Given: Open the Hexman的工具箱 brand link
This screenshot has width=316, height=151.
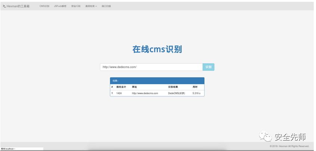Looking at the screenshot, I should [x=16, y=6].
